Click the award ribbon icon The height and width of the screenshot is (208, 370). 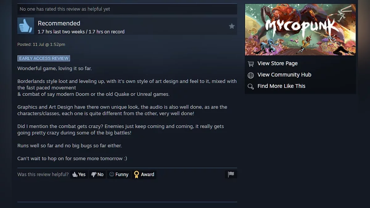click(x=136, y=175)
